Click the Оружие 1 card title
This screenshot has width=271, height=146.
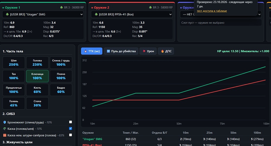(x=12, y=8)
